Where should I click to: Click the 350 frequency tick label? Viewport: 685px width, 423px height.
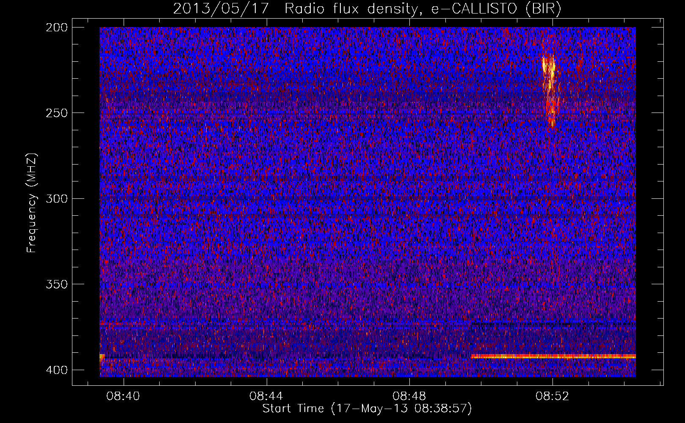(56, 284)
